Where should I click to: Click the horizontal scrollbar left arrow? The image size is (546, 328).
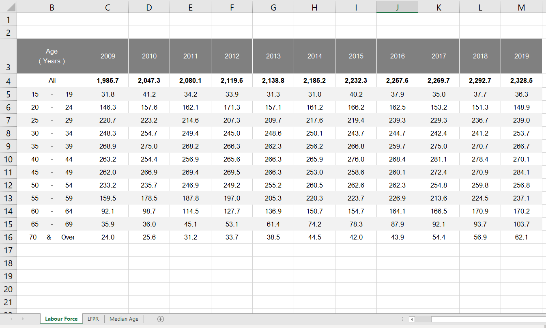point(412,319)
